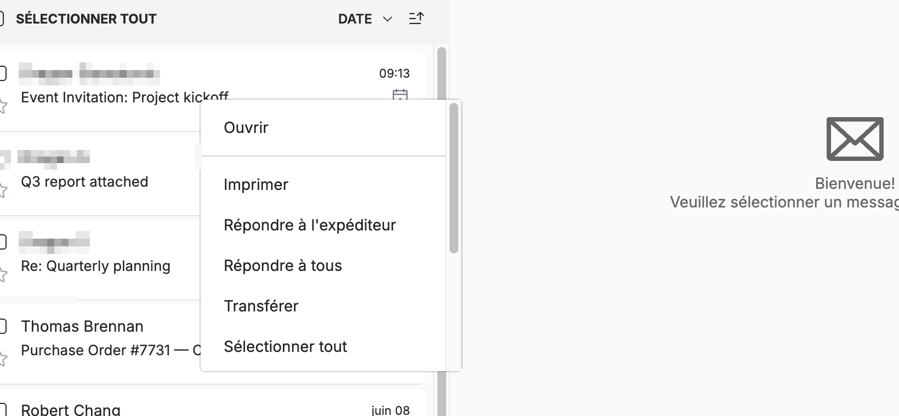Viewport: 899px width, 416px height.
Task: Click the calendar icon on Event Invitation email
Action: click(400, 94)
